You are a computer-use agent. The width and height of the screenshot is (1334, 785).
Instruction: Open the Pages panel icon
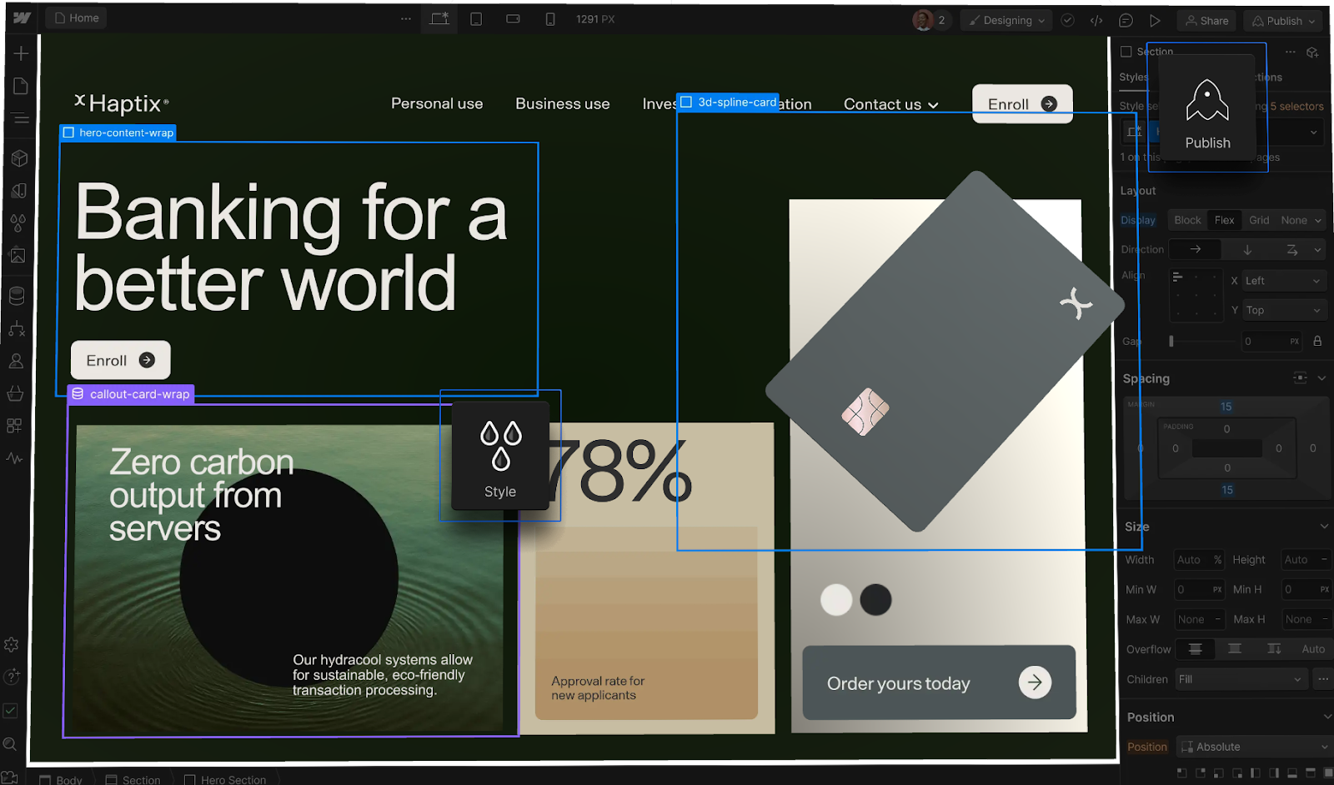21,87
